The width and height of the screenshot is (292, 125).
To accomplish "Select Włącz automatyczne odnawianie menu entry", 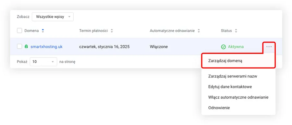I will pos(238,97).
